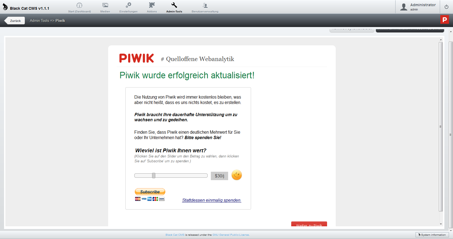Click 'Piwik' in the breadcrumb
453x239 pixels.
60,21
